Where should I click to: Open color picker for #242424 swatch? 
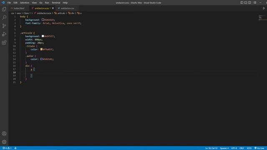pyautogui.click(x=43, y=20)
